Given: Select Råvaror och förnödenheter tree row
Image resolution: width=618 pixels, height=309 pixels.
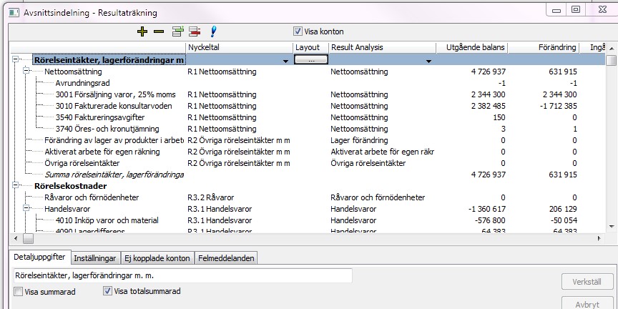Looking at the screenshot, I should point(92,197).
